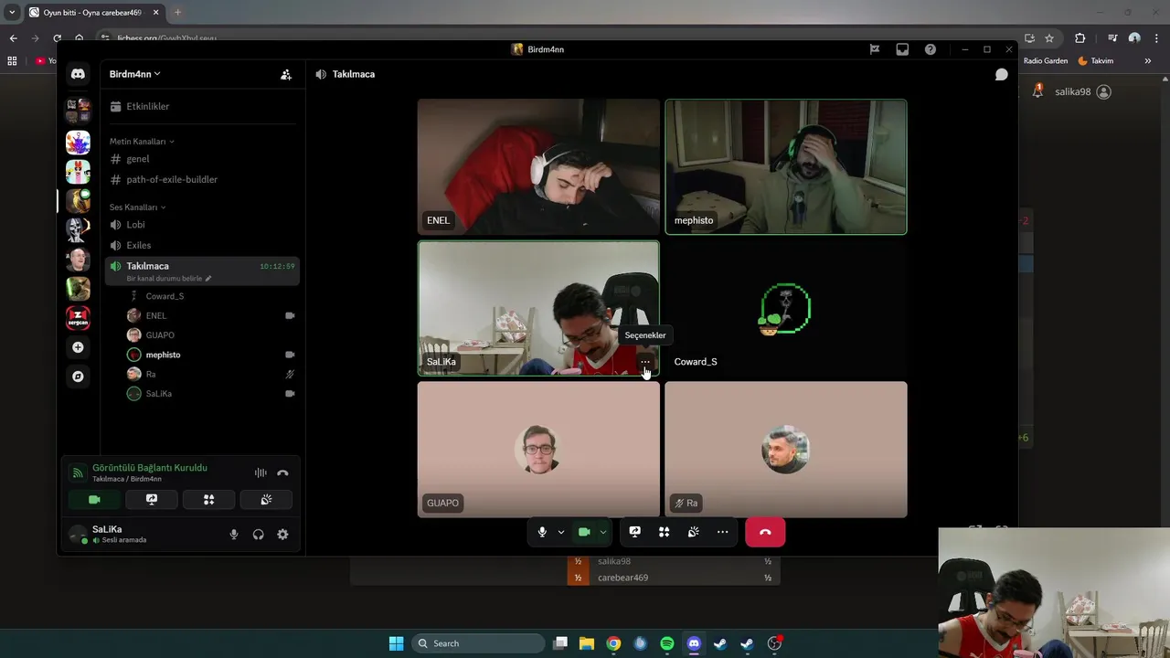Open Etkinlikler events calendar
1170x658 pixels.
[x=202, y=106]
